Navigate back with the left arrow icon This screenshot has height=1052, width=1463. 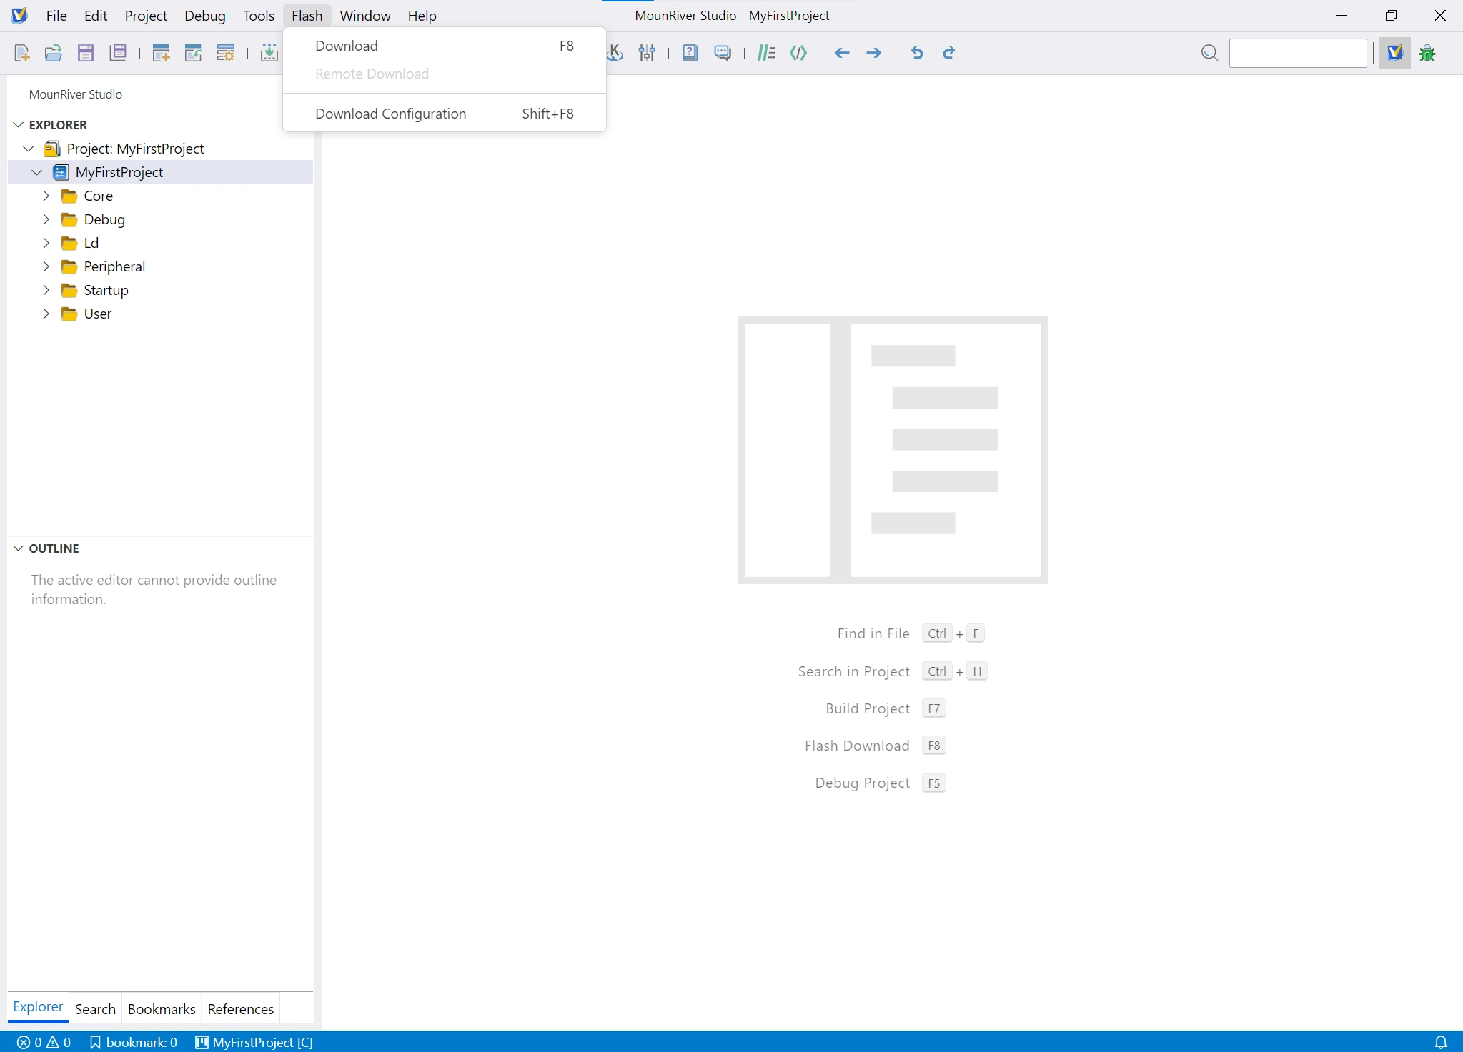843,53
